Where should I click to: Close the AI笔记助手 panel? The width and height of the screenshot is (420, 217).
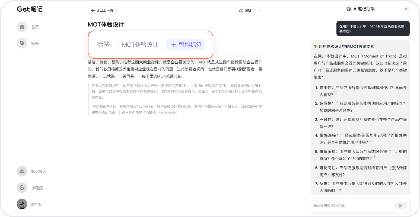point(406,9)
